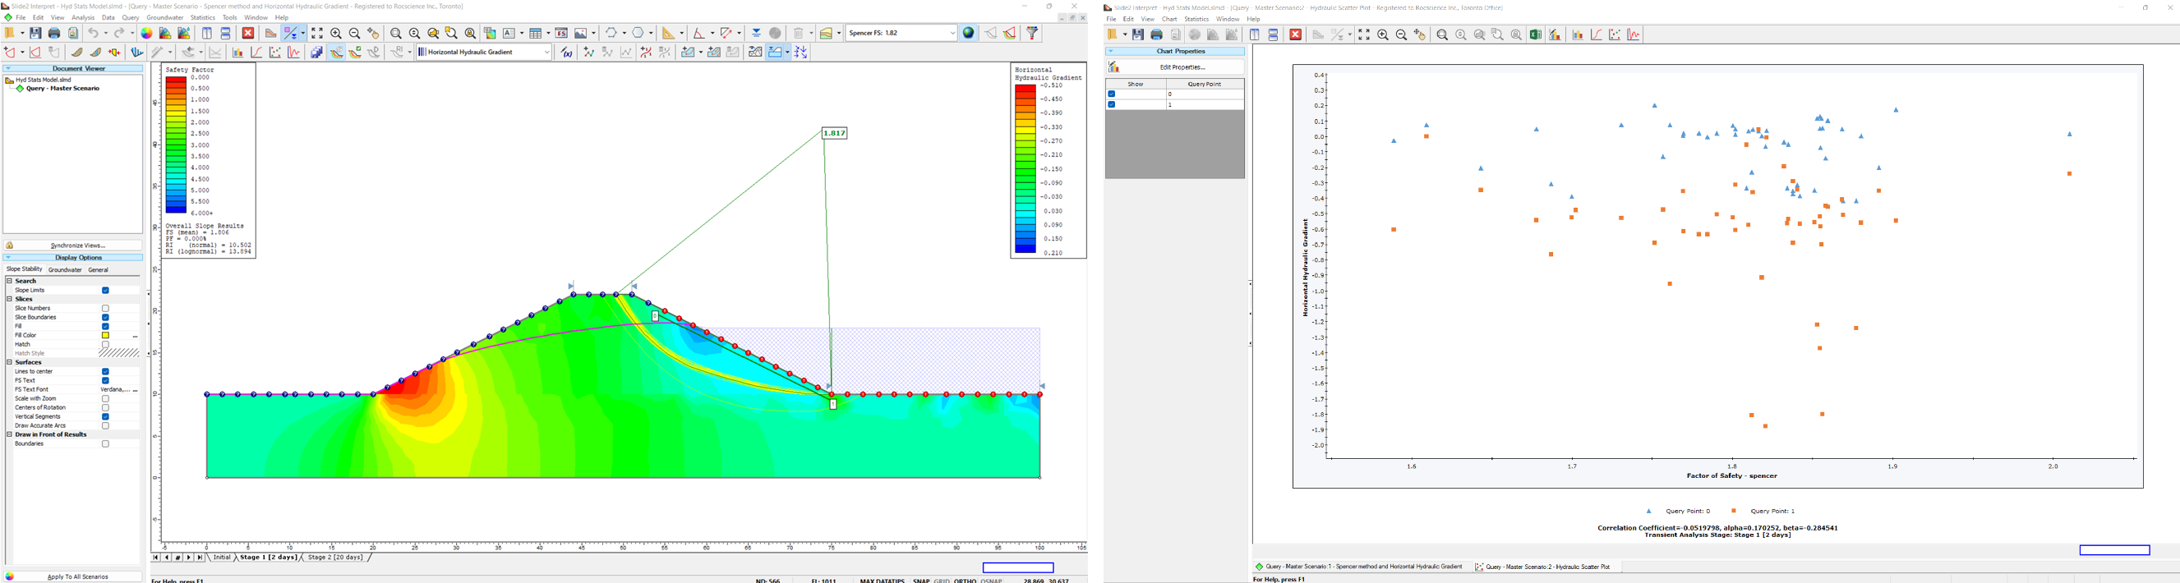Open the Analysis menu in left window
This screenshot has width=2180, height=583.
click(x=83, y=18)
